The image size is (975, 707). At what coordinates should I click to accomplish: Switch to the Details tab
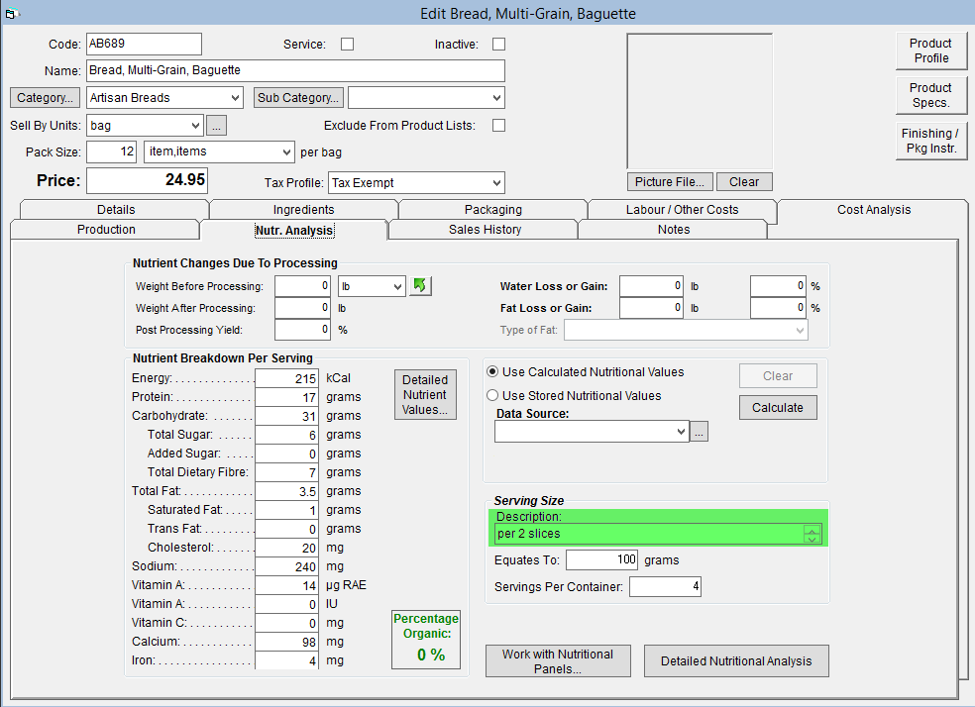(x=116, y=209)
